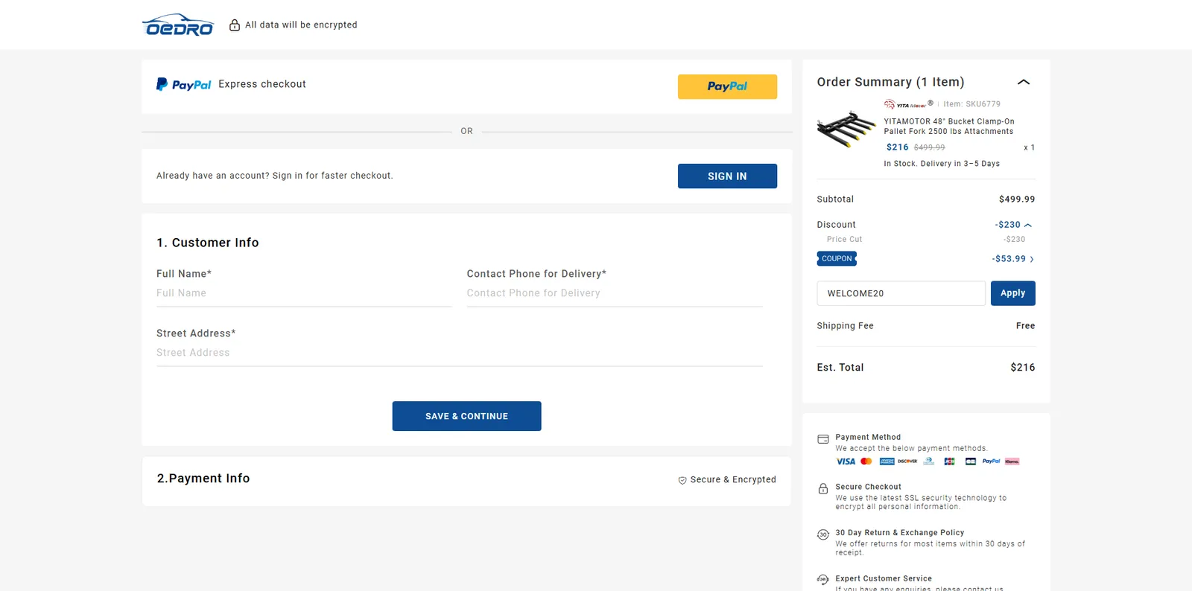Click the OEDRO logo
This screenshot has height=591, width=1192.
click(178, 25)
